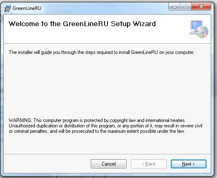Click the line mentioning criminal penalties and prosecution

pyautogui.click(x=97, y=131)
